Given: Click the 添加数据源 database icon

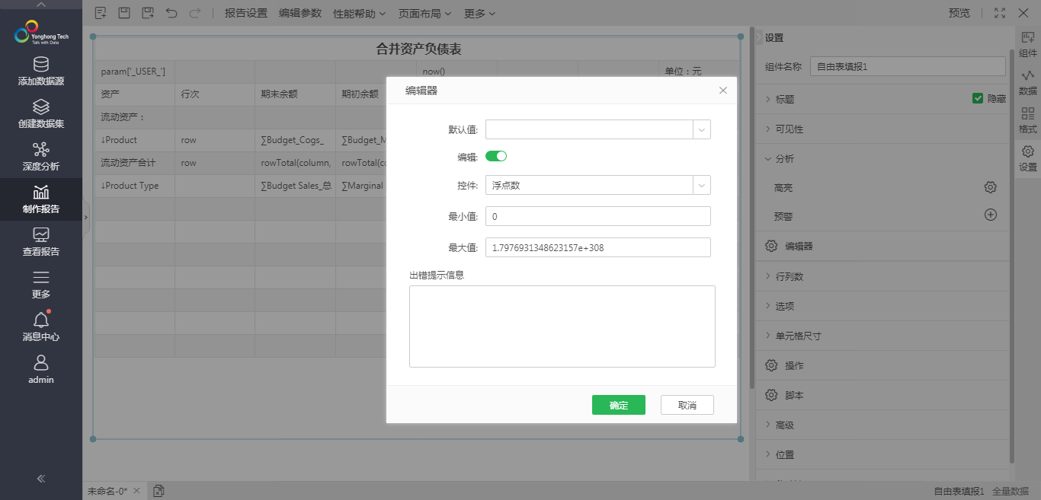Looking at the screenshot, I should 41,65.
